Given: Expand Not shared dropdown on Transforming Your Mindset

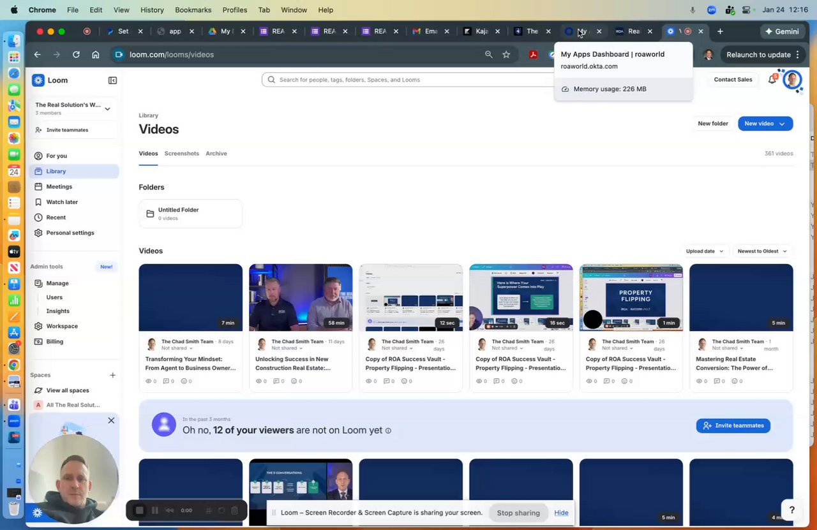Looking at the screenshot, I should [x=177, y=348].
